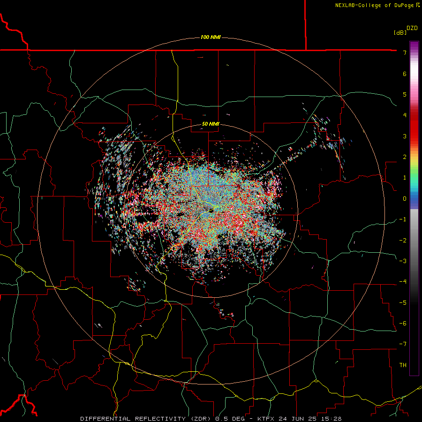Screen dimensions: 422x422
Task: Click the -7 dB tick label on scale
Action: pos(403,344)
